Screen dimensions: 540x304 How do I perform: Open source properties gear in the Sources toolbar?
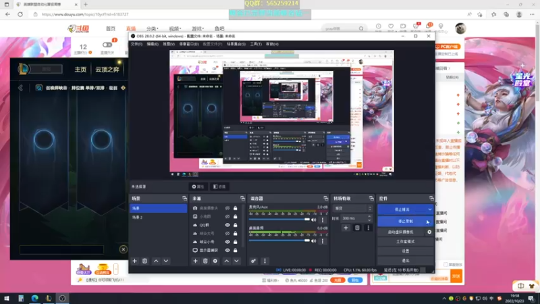215,261
